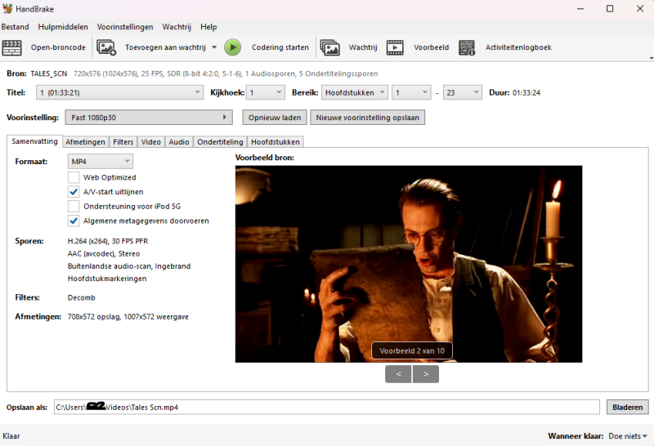Click the Toevoegen aan wachtrij image icon
The width and height of the screenshot is (654, 446).
click(106, 47)
